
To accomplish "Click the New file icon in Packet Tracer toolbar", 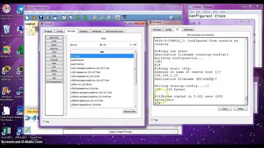I will pos(27,17).
